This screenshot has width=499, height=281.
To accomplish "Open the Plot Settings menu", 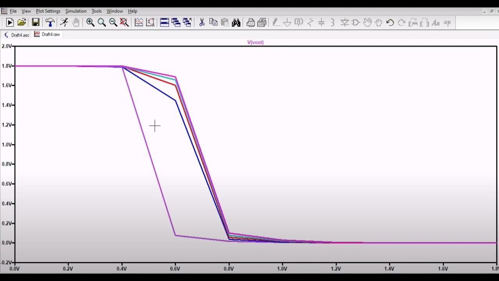I will point(48,11).
